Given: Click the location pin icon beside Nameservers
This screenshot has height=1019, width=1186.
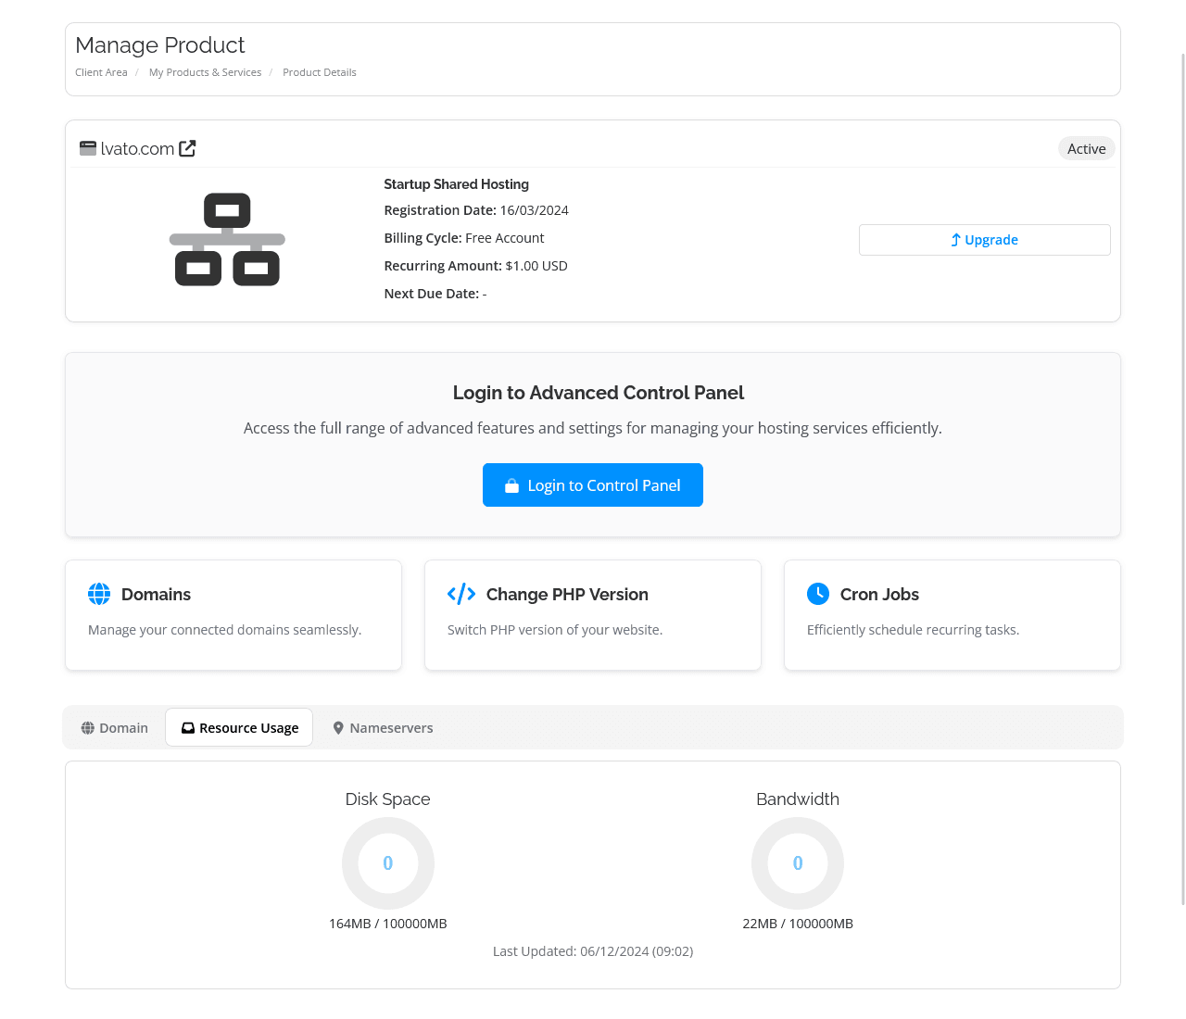Looking at the screenshot, I should tap(337, 728).
